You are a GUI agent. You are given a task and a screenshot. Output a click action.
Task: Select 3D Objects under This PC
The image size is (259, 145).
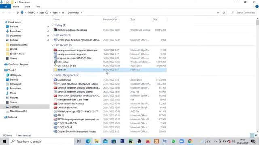click(15, 75)
